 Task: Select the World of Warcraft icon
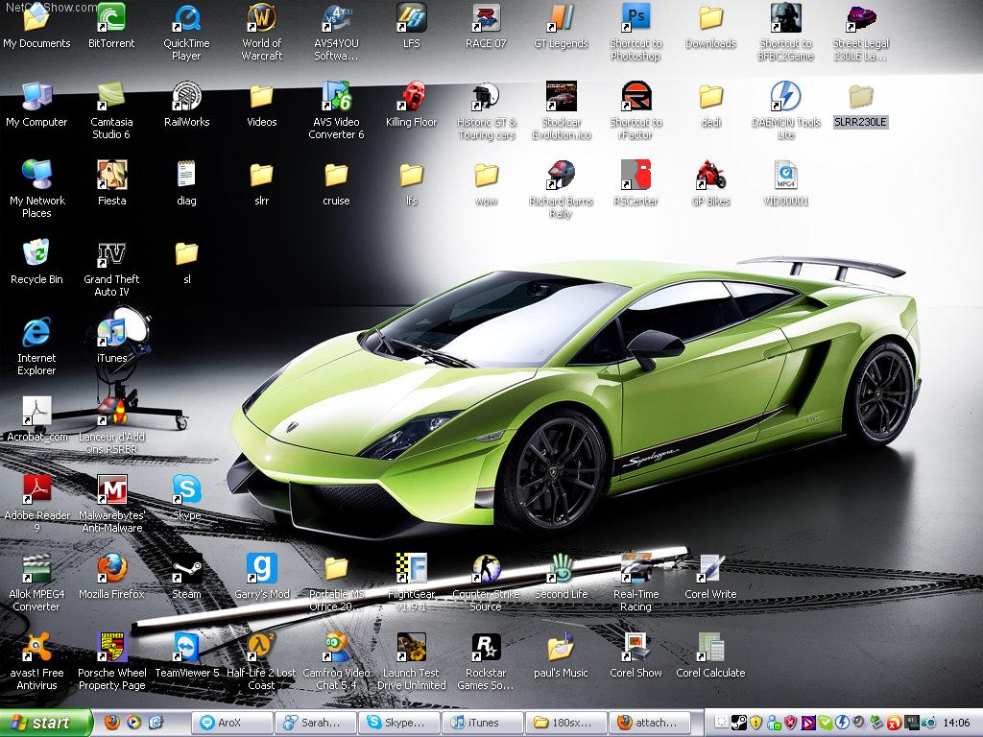coord(261,17)
